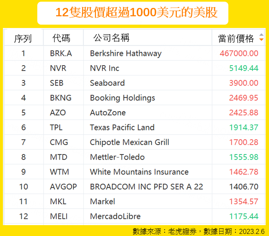Select AutoZone company name
The width and height of the screenshot is (269, 236).
[108, 113]
